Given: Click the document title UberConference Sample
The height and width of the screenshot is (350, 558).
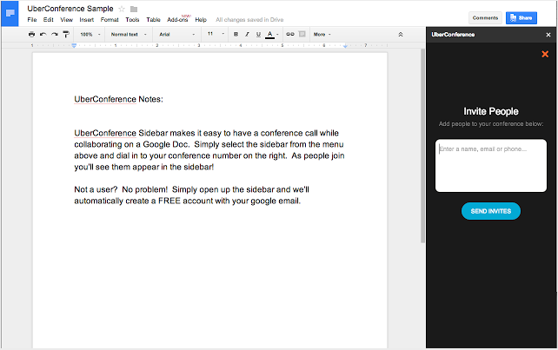Looking at the screenshot, I should click(x=70, y=9).
